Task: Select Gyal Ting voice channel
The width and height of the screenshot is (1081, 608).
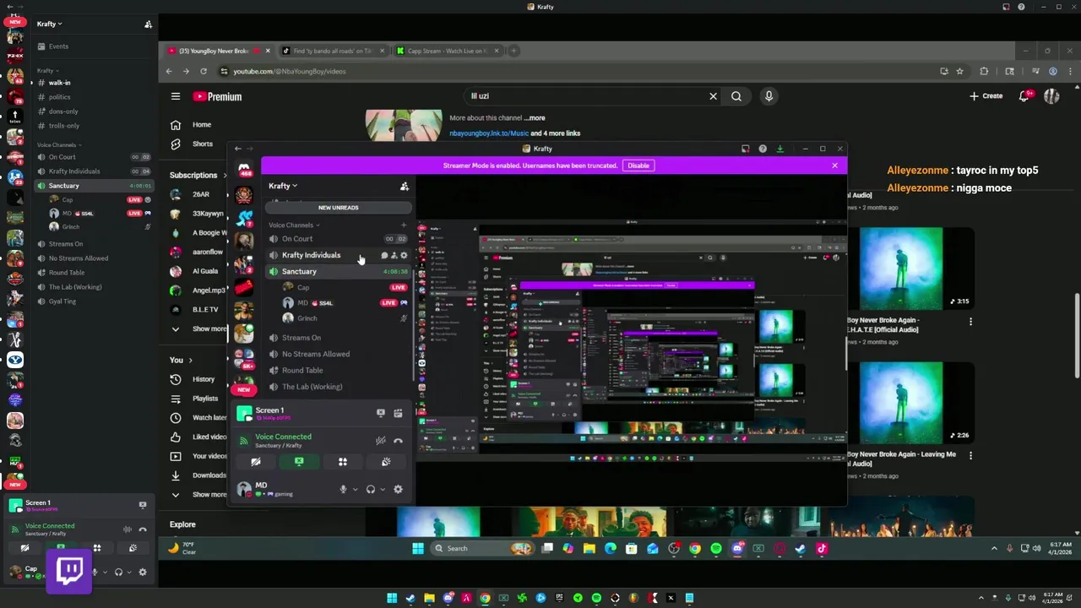Action: click(93, 301)
